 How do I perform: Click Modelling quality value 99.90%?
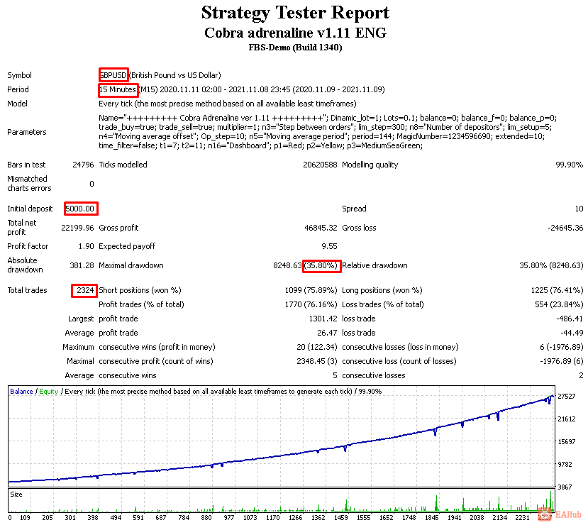click(x=570, y=165)
